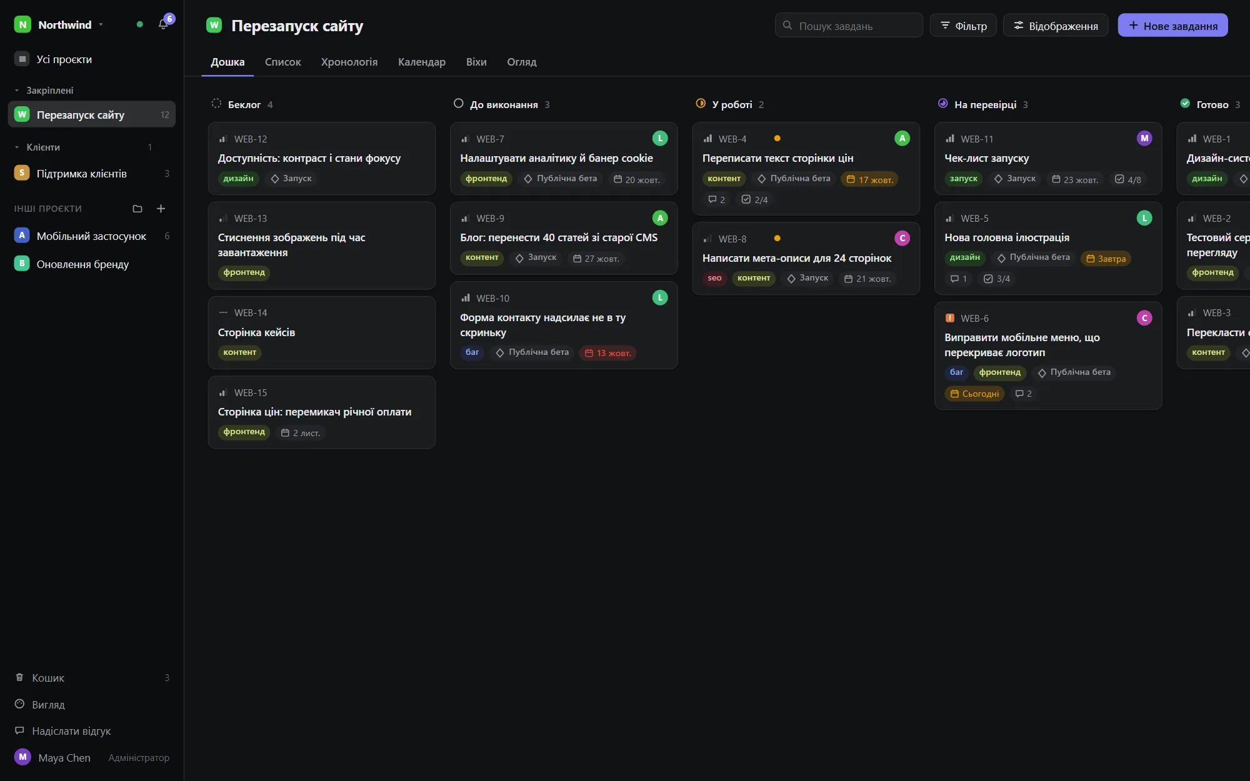Click the На перевірці column status icon

[942, 104]
